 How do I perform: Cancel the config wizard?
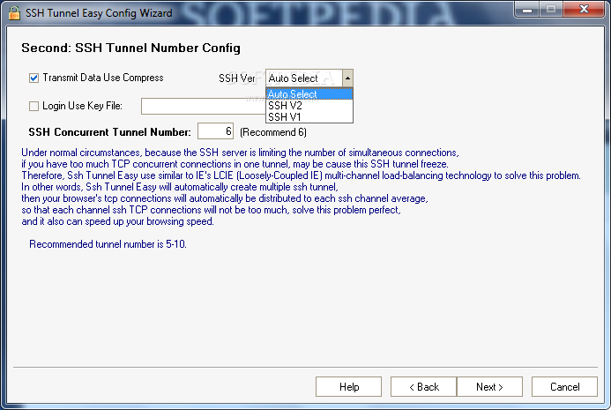pyautogui.click(x=564, y=386)
